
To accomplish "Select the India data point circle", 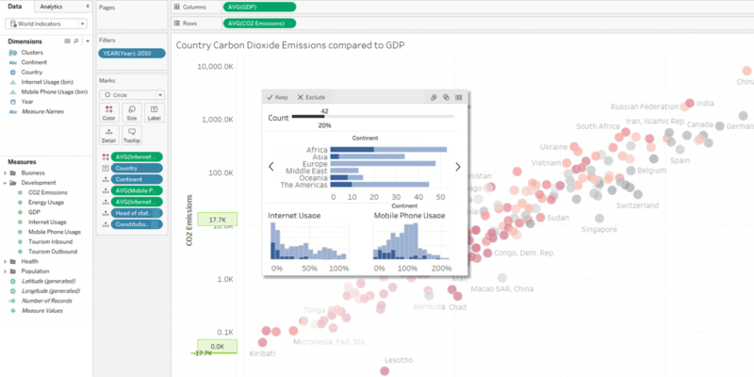I will (690, 103).
